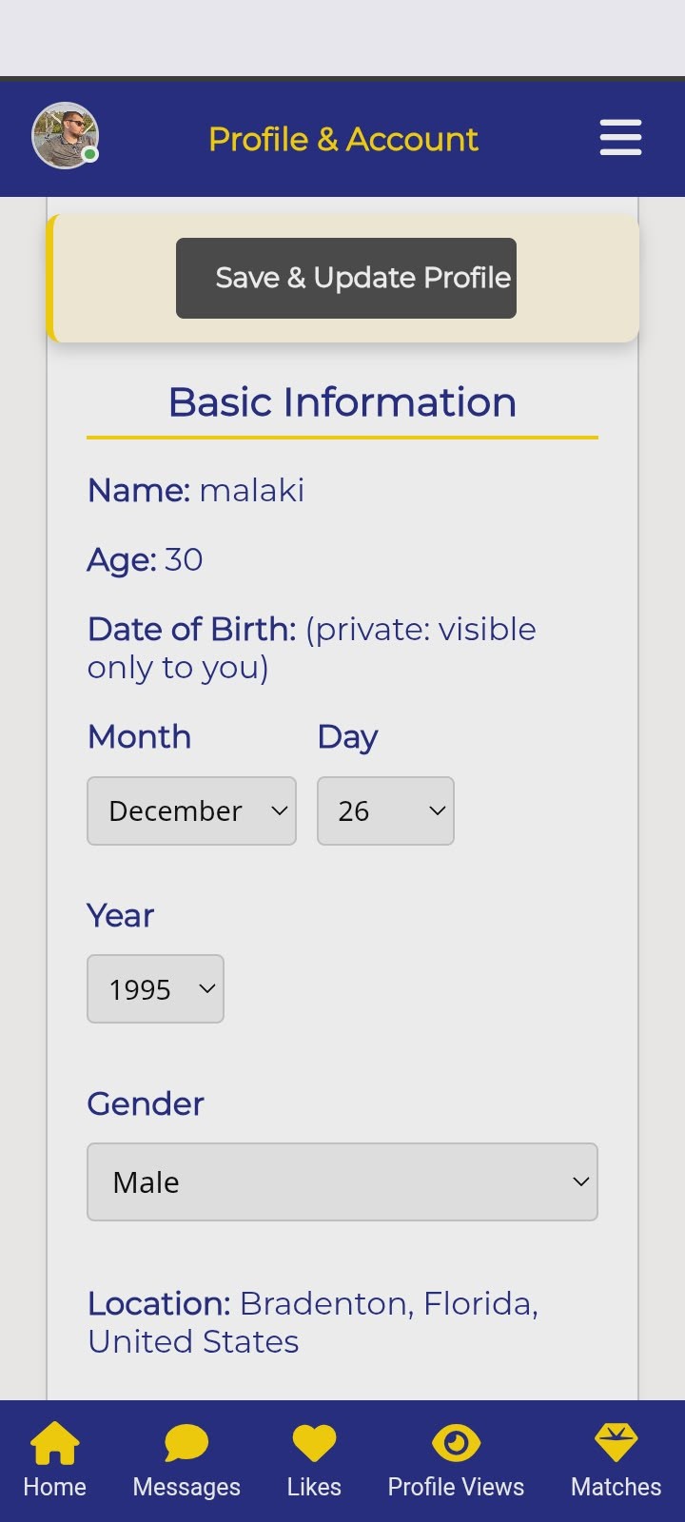Viewport: 685px width, 1522px height.
Task: Click the green online status dot
Action: tap(89, 154)
